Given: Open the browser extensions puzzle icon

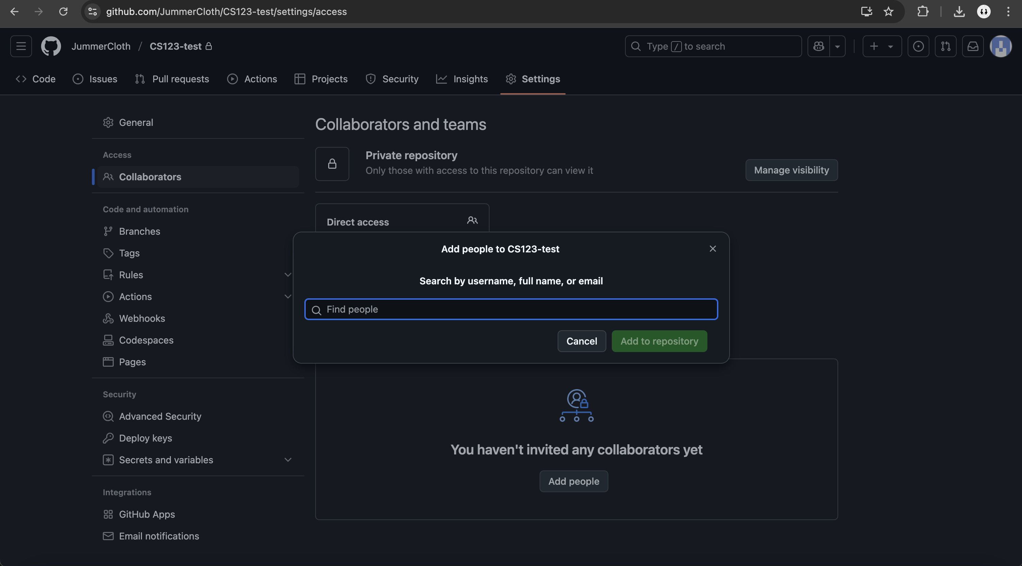Looking at the screenshot, I should pos(923,12).
